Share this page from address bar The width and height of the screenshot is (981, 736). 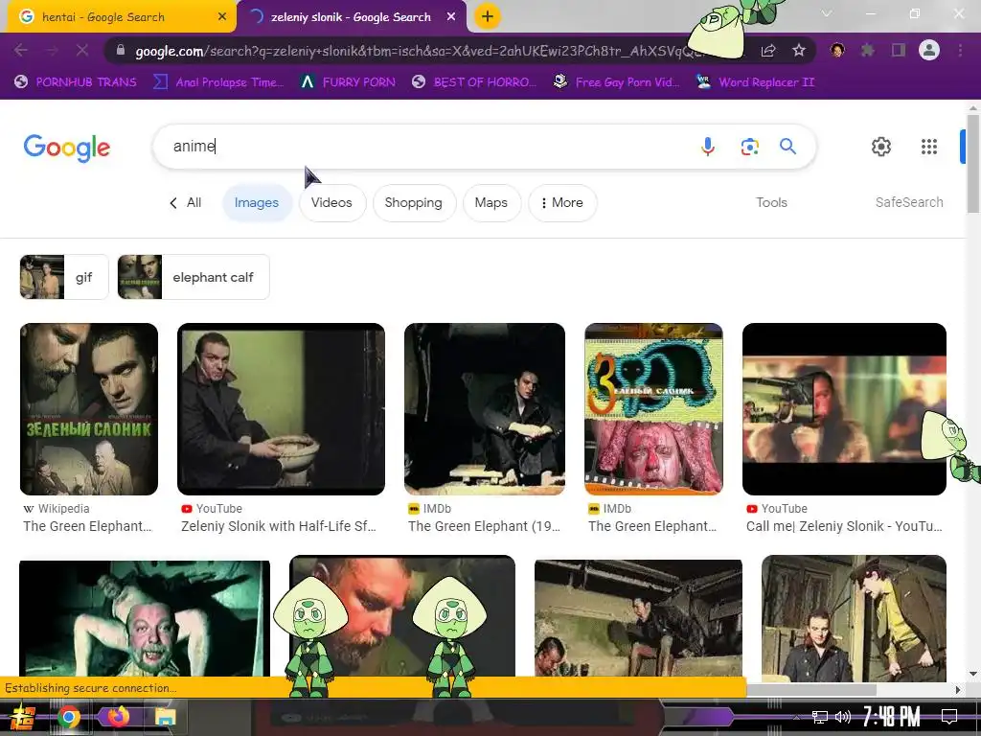tap(768, 50)
